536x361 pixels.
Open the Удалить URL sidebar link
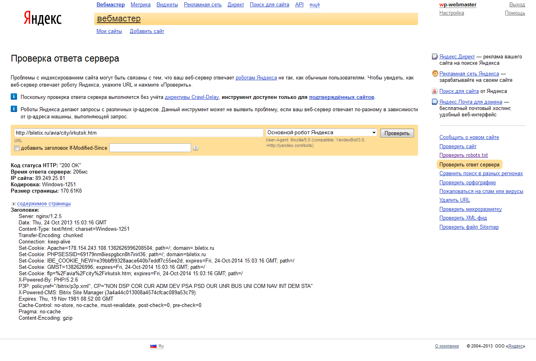tap(455, 200)
